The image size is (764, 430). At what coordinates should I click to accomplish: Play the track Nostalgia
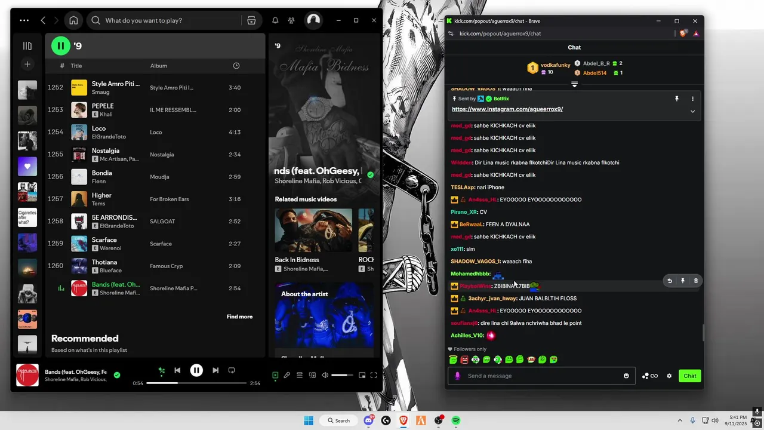tap(106, 150)
